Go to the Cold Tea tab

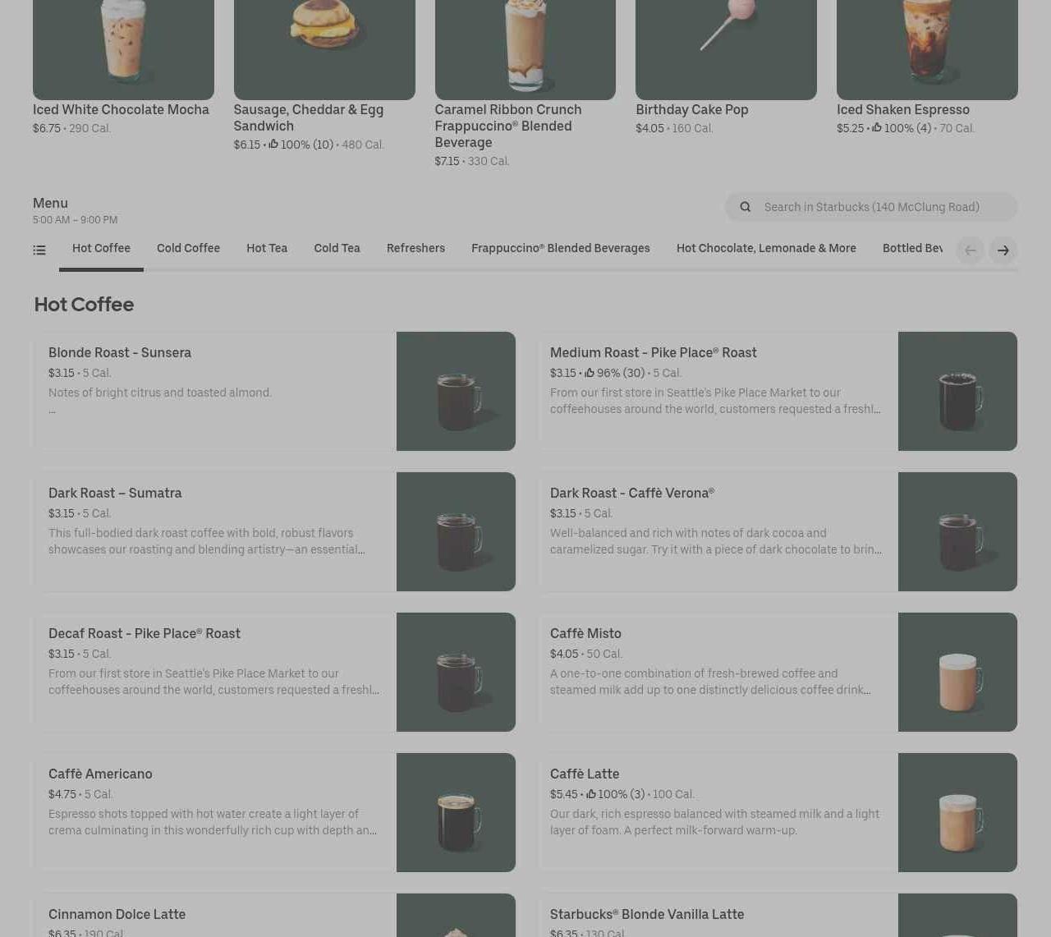point(337,249)
